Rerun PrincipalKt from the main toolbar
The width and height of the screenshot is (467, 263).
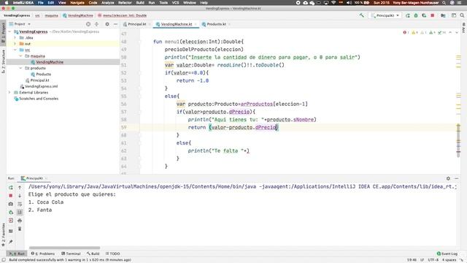(407, 15)
